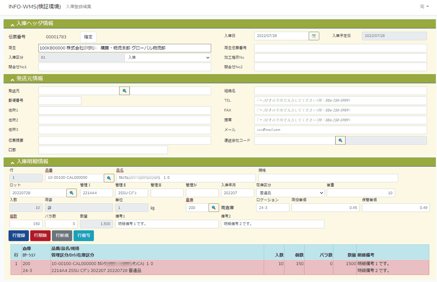This screenshot has width=437, height=282.
Task: Click the 保管単価 field showing 0.49
Action: 396,208
